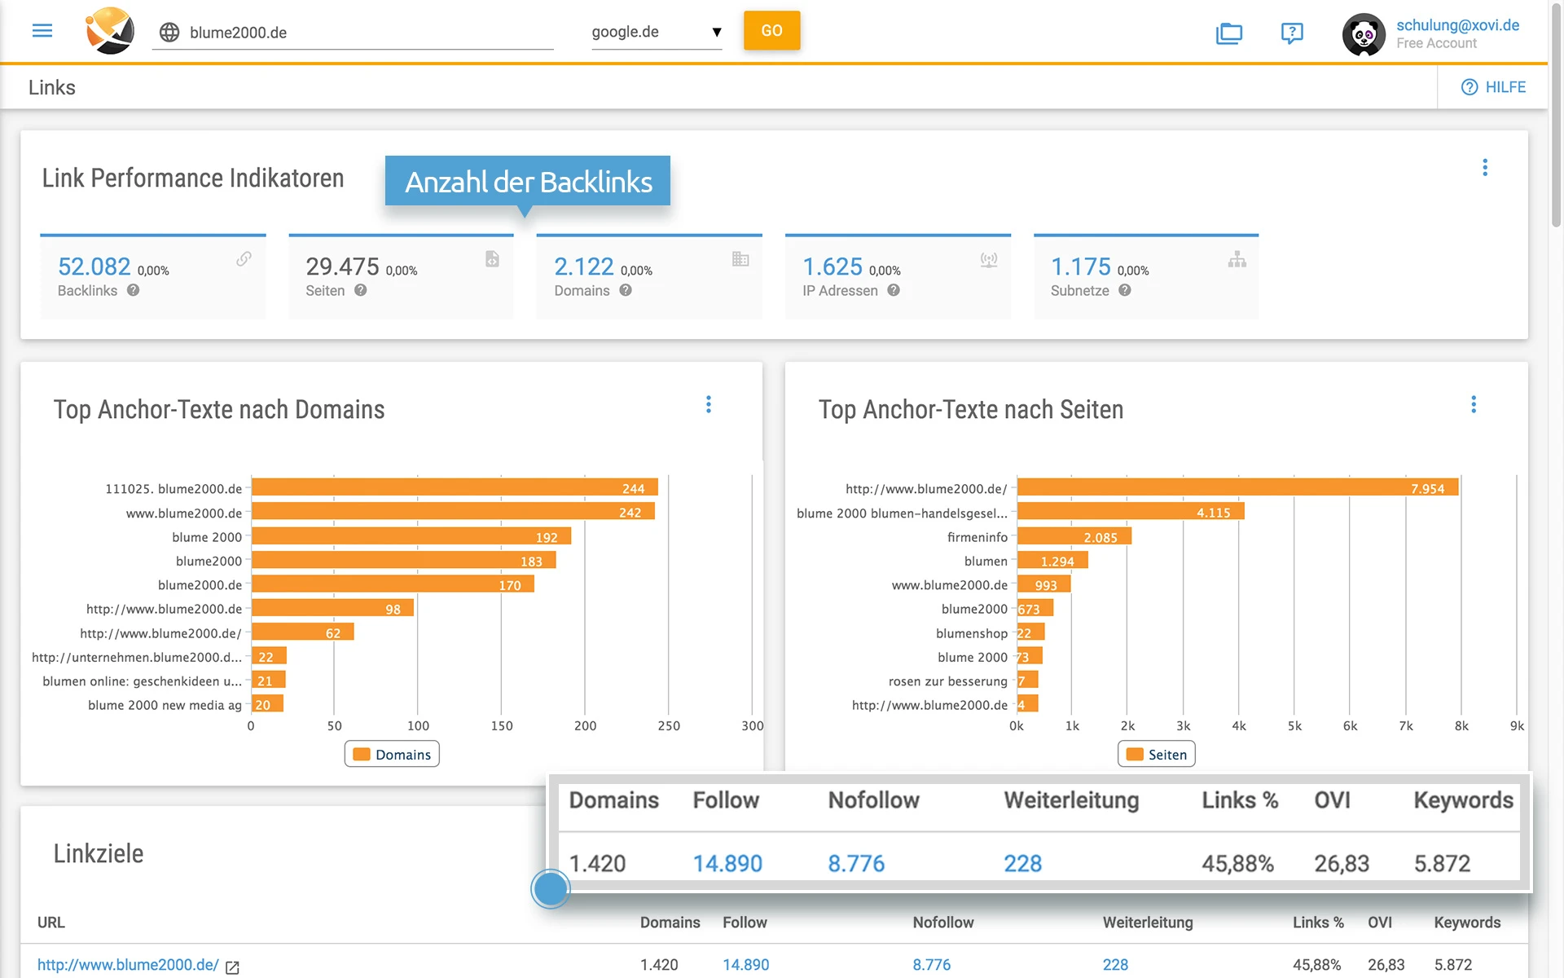
Task: Click the XOVI logo icon
Action: [x=110, y=31]
